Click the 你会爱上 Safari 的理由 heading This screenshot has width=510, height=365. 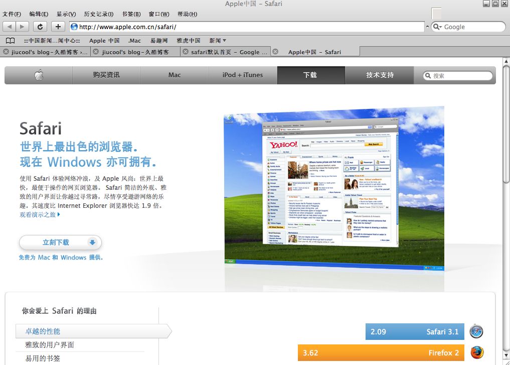59,311
